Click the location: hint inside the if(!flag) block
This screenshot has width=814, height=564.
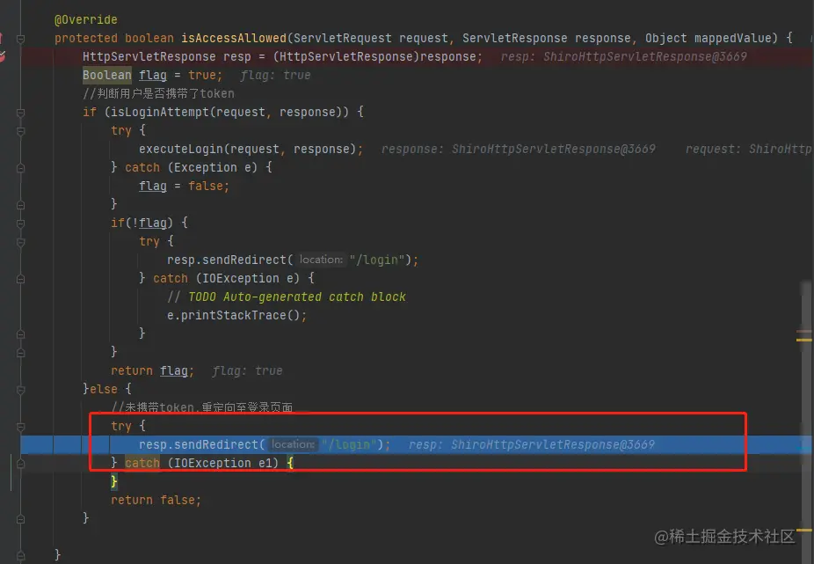coord(322,260)
